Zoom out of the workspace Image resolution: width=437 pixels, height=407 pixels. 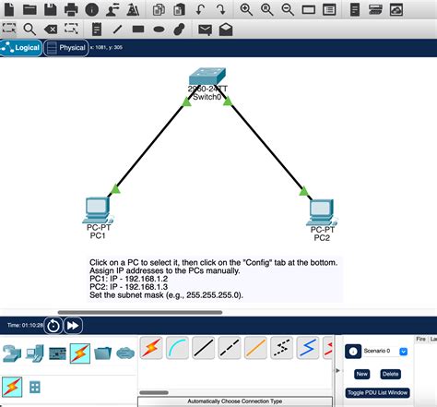(288, 9)
